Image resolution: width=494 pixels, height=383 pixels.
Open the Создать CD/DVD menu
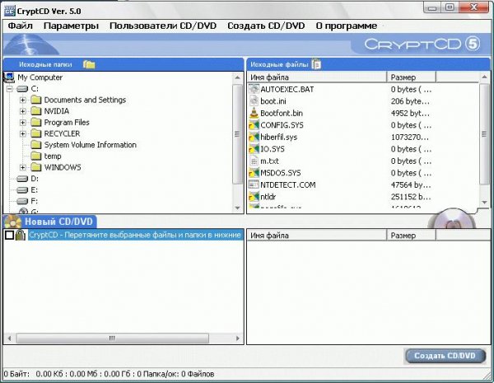266,26
